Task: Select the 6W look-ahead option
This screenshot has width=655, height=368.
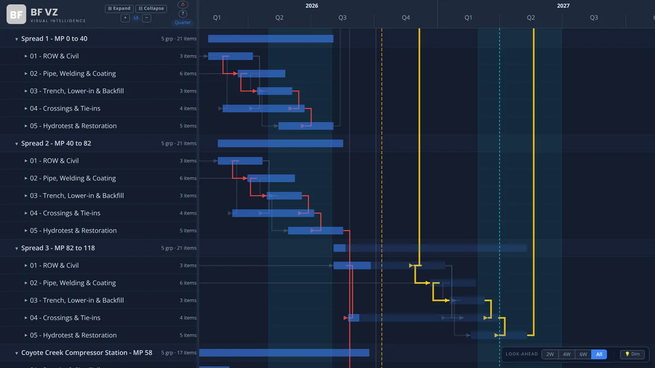Action: (583, 354)
